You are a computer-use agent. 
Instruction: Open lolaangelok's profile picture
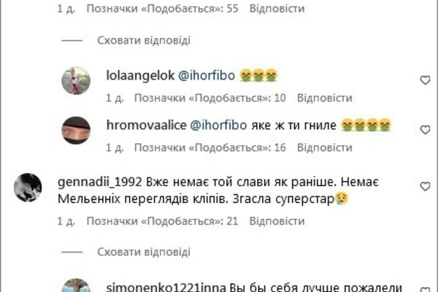(76, 81)
